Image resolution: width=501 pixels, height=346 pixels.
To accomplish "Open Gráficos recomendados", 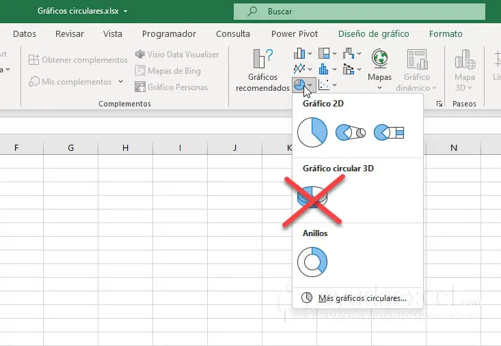I will point(262,71).
